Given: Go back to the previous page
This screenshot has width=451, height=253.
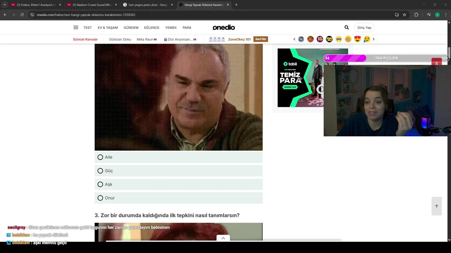Looking at the screenshot, I should tap(5, 15).
